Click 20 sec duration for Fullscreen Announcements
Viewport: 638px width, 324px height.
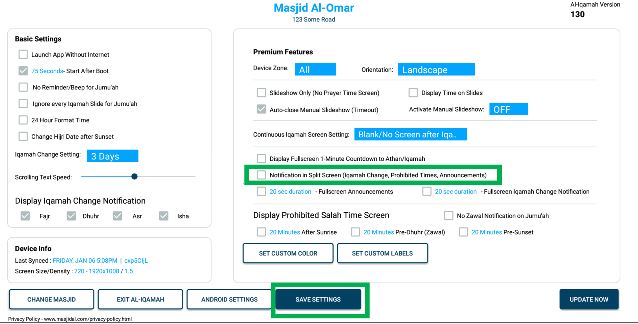tap(290, 191)
